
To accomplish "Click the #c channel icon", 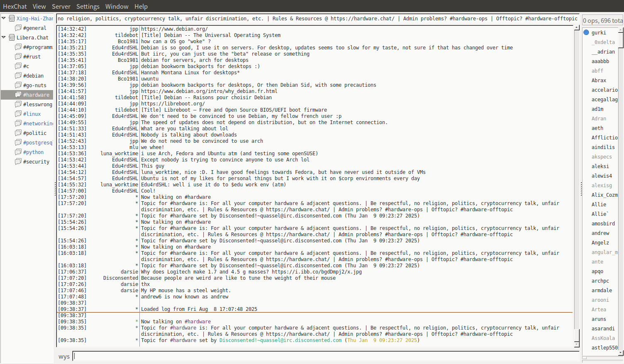I will click(x=18, y=66).
